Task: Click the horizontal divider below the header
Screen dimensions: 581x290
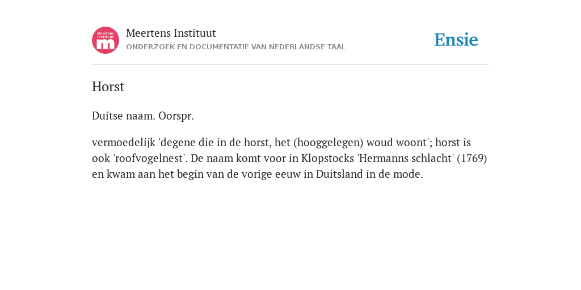Action: (x=290, y=65)
